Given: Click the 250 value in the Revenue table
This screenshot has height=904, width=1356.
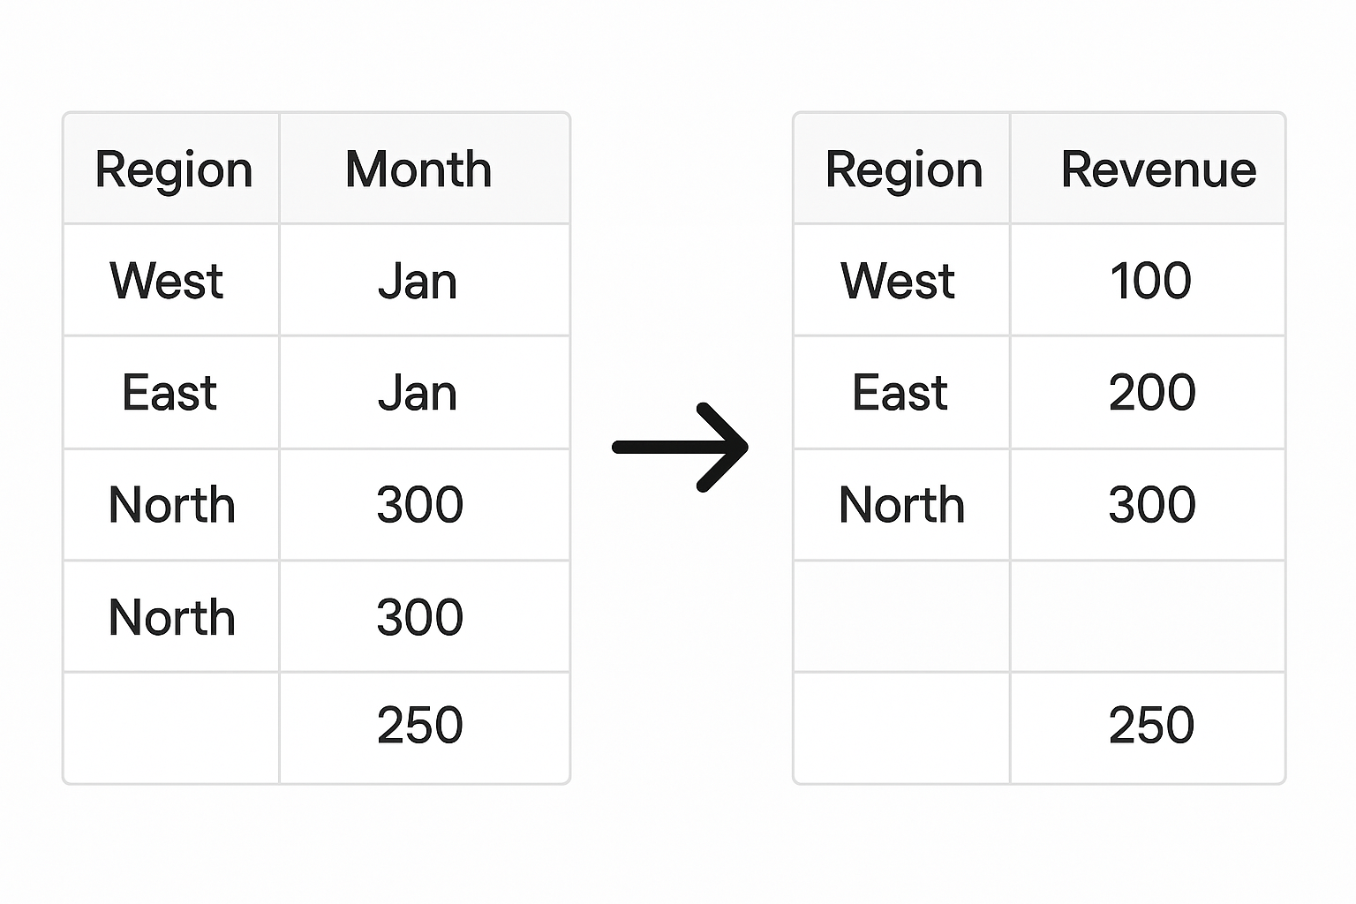Looking at the screenshot, I should (x=1151, y=726).
